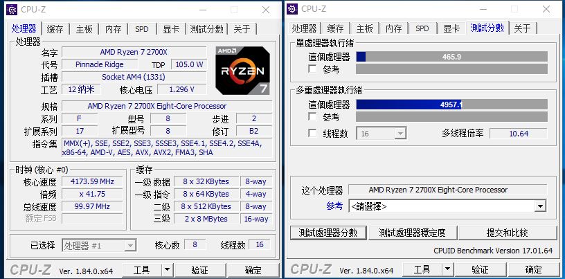This screenshot has height=279, width=565.
Task: Click 12 纳米 process technology value
Action: (81, 89)
